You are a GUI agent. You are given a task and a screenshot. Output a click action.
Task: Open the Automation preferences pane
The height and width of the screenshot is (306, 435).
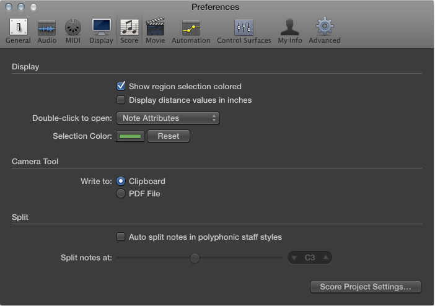tap(191, 31)
